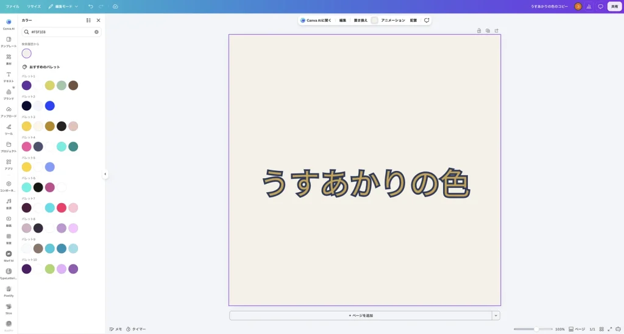Open the video sidebar tab
The width and height of the screenshot is (624, 334).
pos(9,221)
